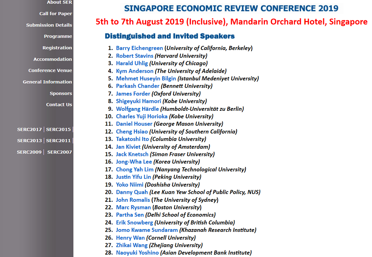Open Wolfgang Härdle's speaker link
372x257 pixels.
[x=137, y=109]
